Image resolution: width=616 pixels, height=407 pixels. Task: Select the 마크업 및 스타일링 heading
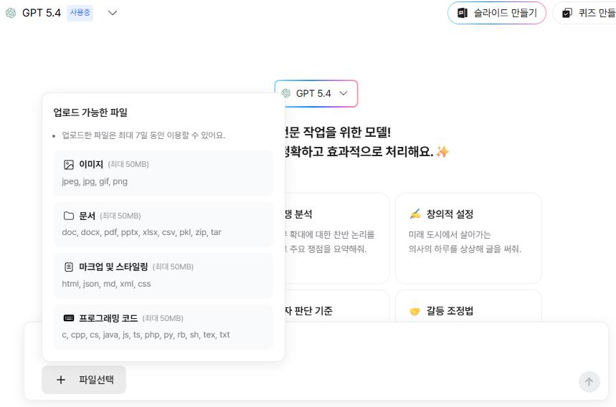click(x=113, y=267)
